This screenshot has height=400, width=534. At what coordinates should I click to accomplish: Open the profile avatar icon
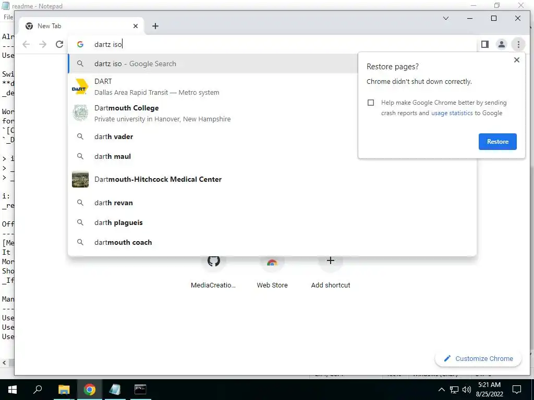tap(502, 44)
